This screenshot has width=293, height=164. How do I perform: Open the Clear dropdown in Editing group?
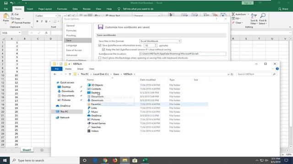(x=242, y=23)
